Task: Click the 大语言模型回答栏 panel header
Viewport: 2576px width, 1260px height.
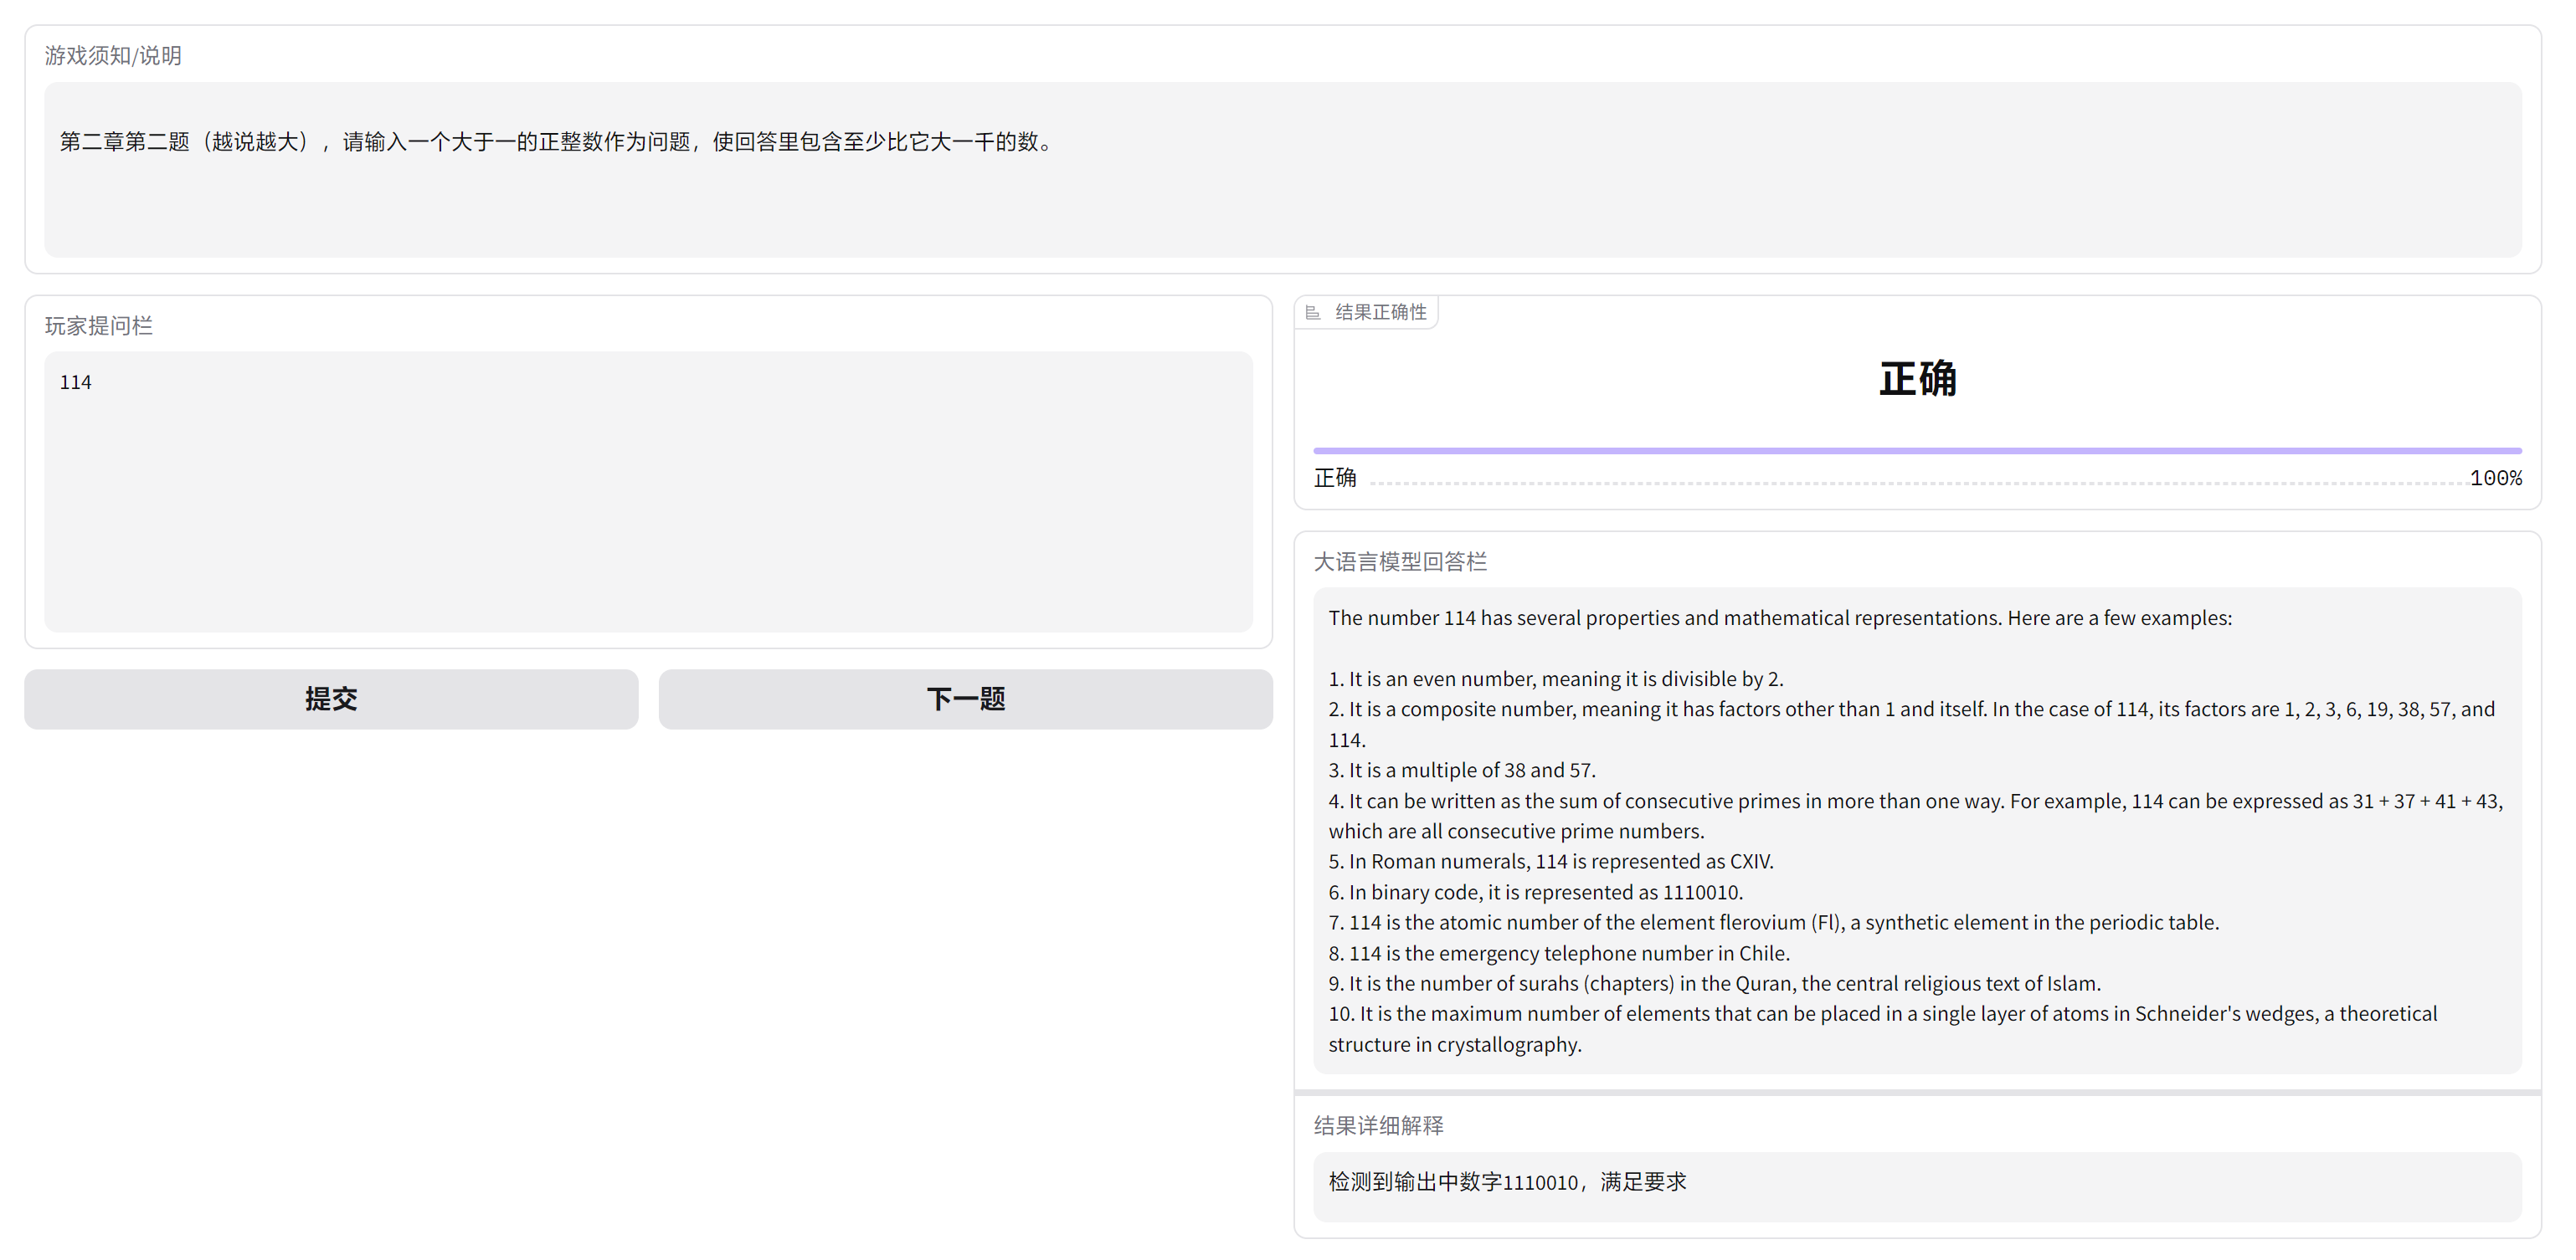Action: coord(1400,561)
